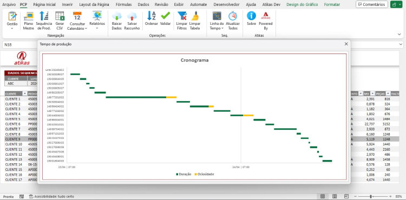Adjust the zoom slider handle

[371, 196]
